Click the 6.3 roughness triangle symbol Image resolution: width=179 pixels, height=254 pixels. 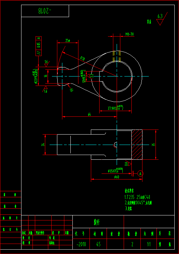(160, 22)
